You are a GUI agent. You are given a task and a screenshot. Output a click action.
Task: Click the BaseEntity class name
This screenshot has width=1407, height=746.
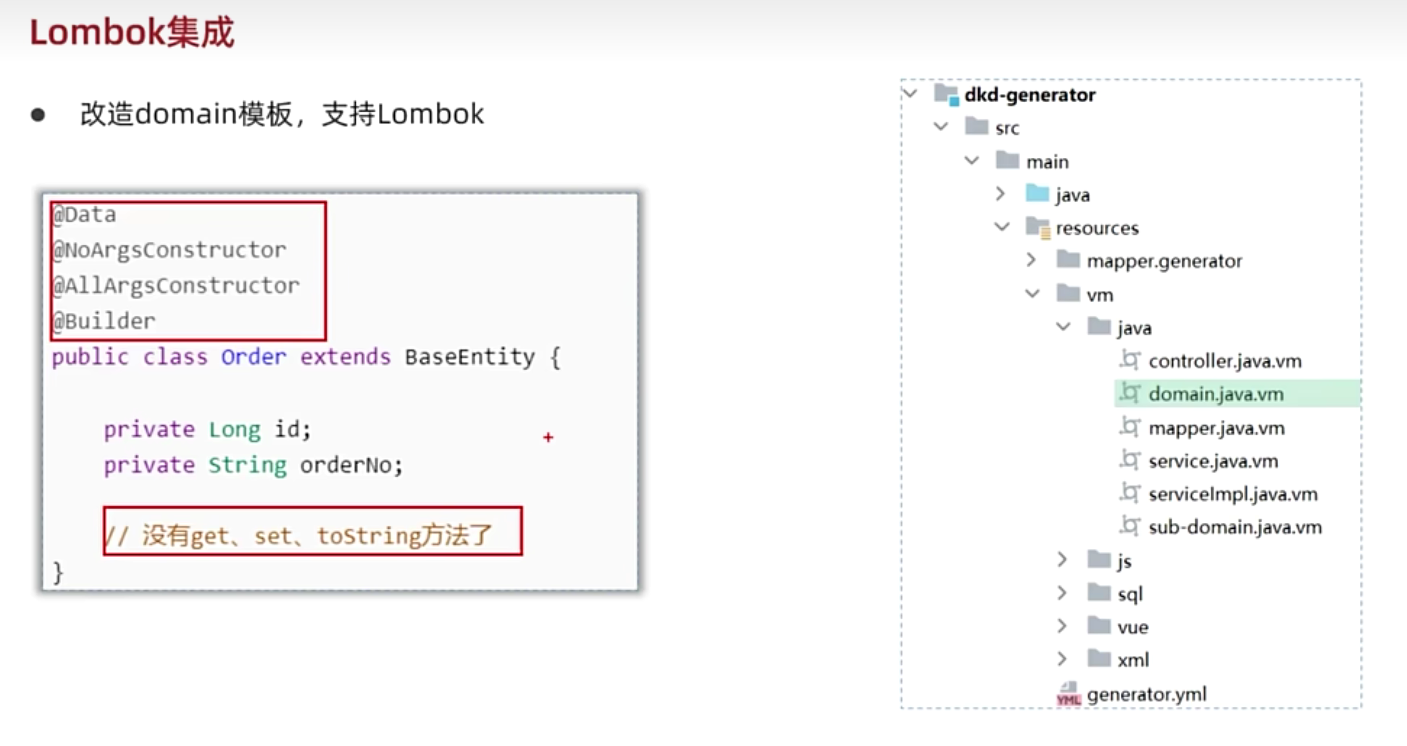[x=469, y=356]
